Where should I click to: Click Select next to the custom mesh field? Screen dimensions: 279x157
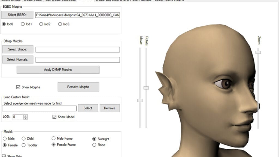[x=88, y=108]
